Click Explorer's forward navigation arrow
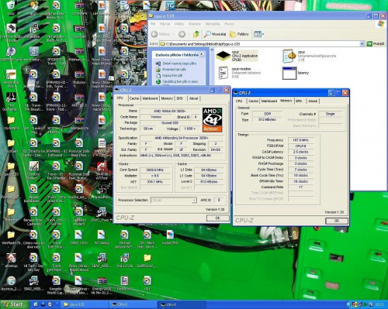The width and height of the screenshot is (388, 309). [182, 34]
